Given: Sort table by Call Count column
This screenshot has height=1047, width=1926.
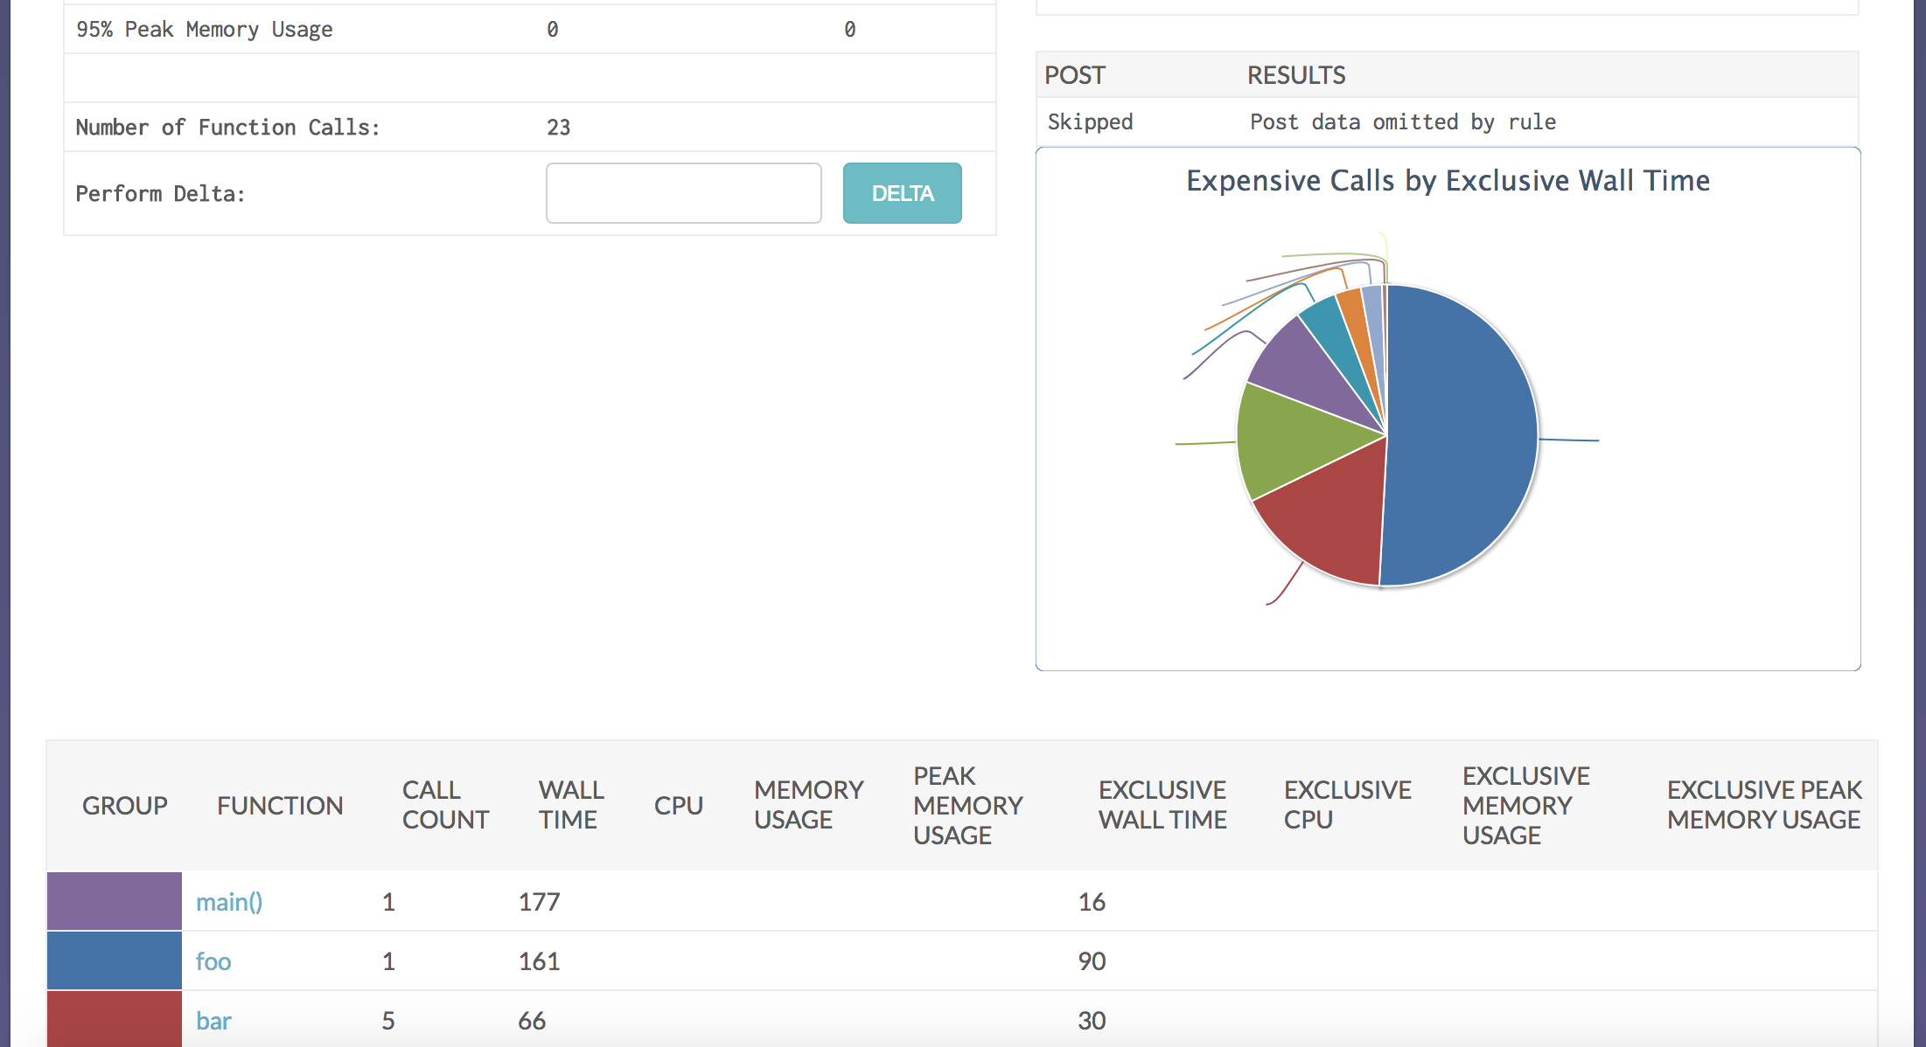Looking at the screenshot, I should [444, 805].
